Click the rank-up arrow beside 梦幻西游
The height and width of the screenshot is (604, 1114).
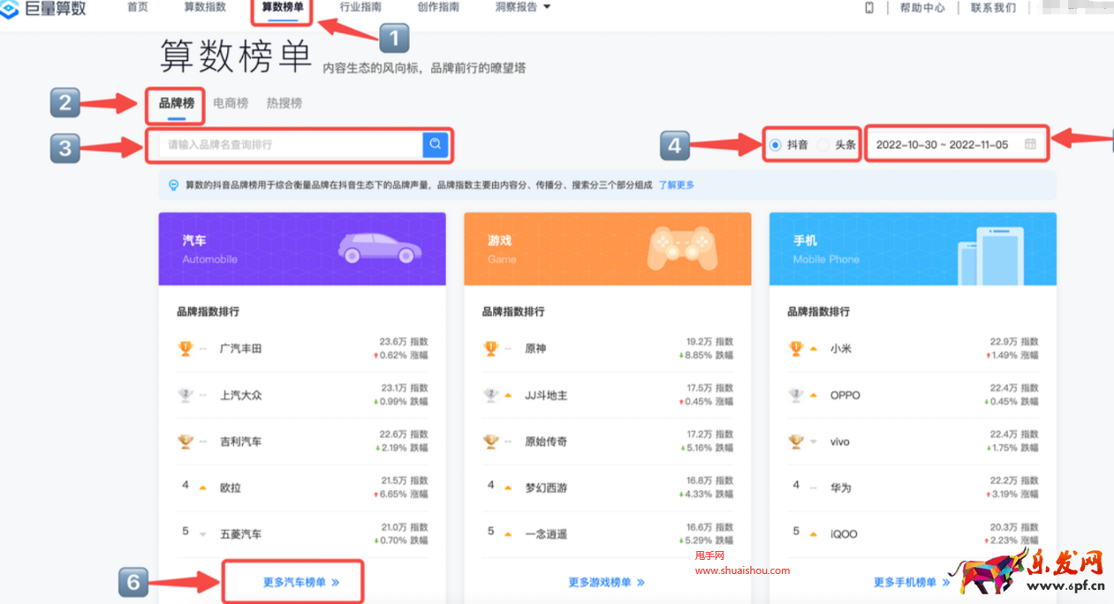tap(508, 487)
